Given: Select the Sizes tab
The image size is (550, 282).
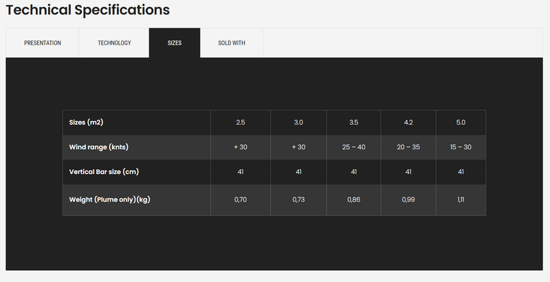Looking at the screenshot, I should [175, 43].
